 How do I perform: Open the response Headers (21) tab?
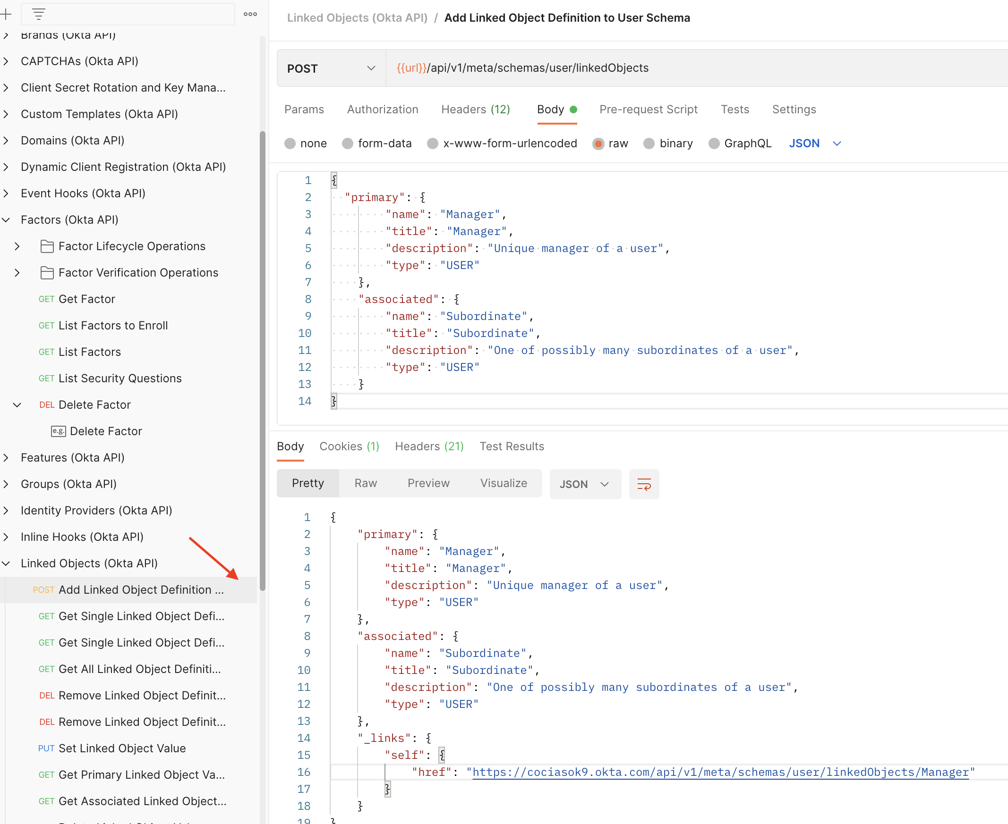[x=428, y=446]
